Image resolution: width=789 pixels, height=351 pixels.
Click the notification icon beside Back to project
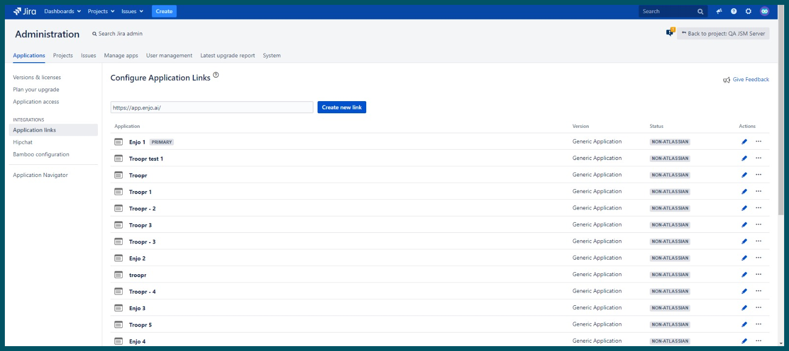(x=670, y=32)
